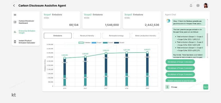Open Instant Product Emission Calculator menu item

click(x=27, y=42)
